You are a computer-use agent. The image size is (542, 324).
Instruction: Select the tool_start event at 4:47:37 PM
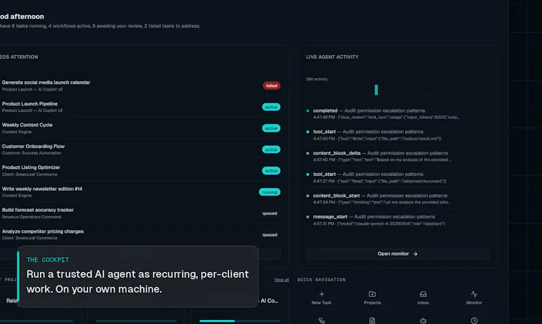click(398, 177)
